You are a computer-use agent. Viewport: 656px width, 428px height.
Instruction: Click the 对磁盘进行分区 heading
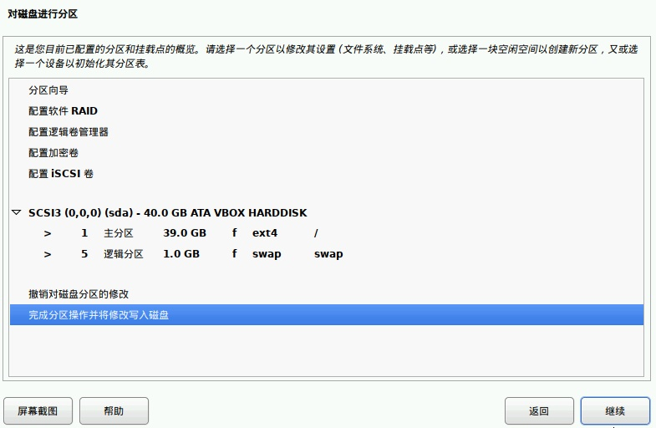43,14
